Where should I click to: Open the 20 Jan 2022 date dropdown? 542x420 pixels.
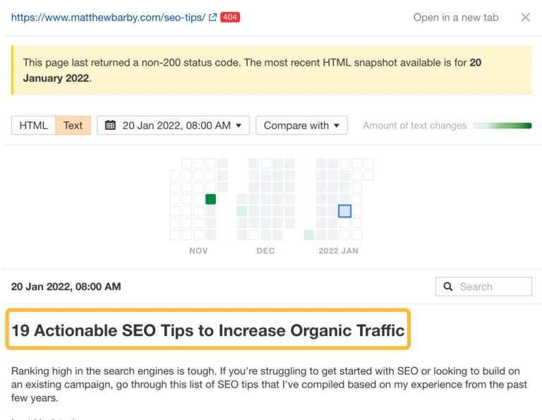[173, 125]
